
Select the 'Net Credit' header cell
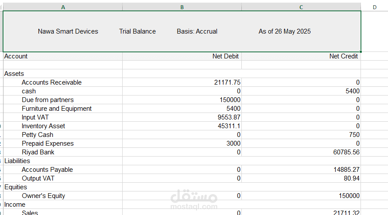(x=301, y=56)
